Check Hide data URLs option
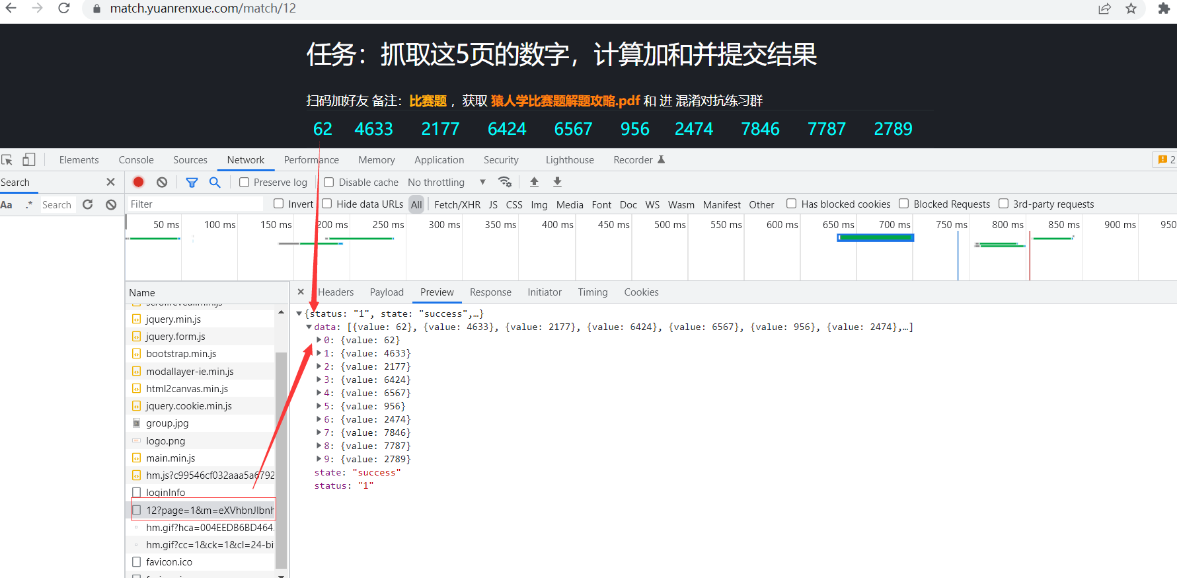The width and height of the screenshot is (1177, 578). [x=326, y=204]
